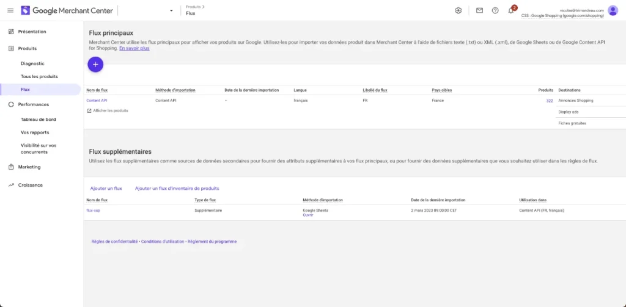The width and height of the screenshot is (626, 307).
Task: Open the flux-sup supplementary feed
Action: pyautogui.click(x=93, y=210)
